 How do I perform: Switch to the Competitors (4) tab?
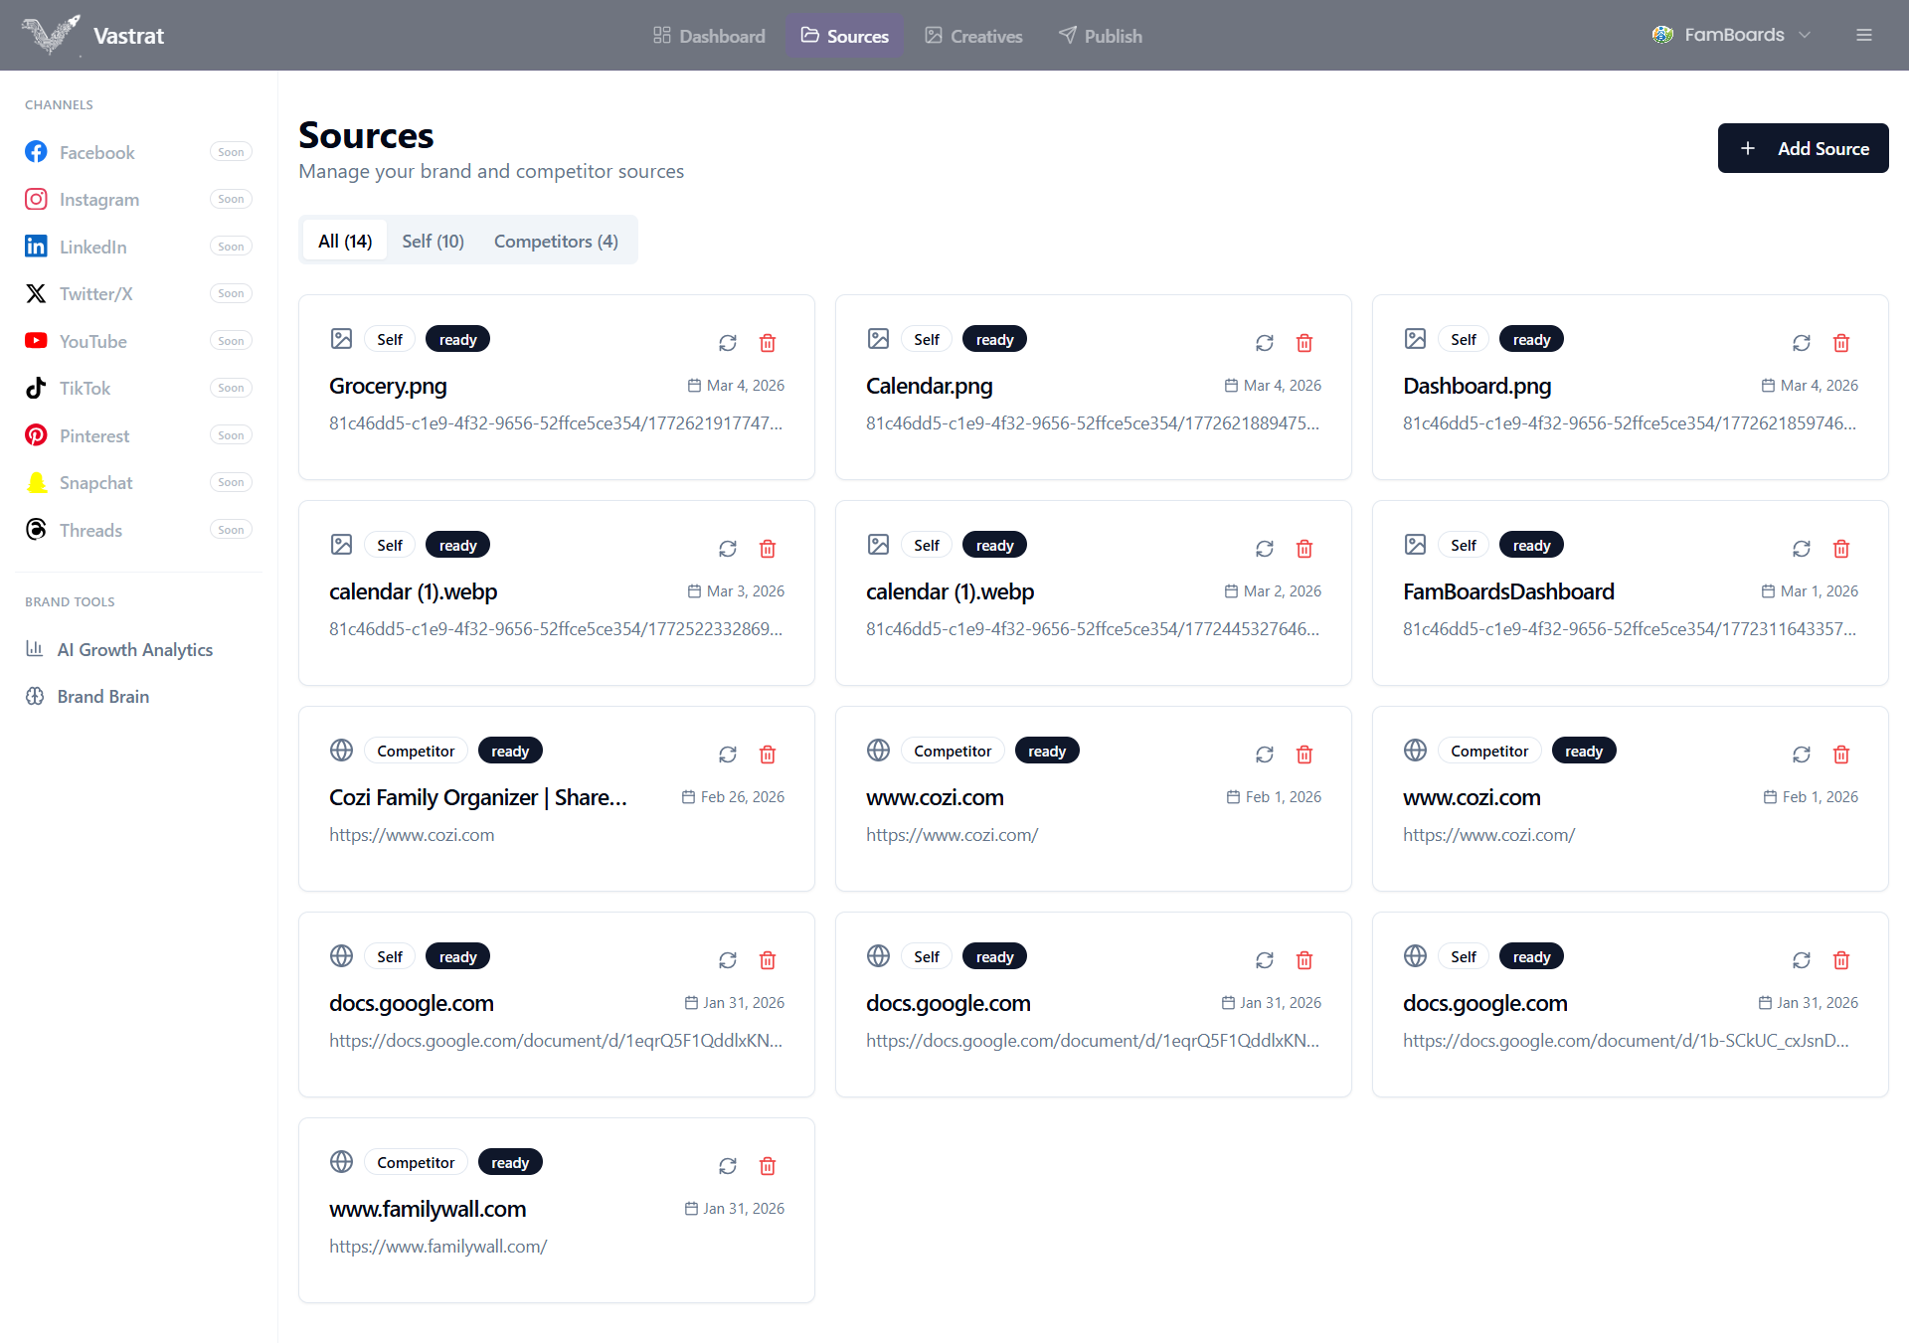pos(556,242)
